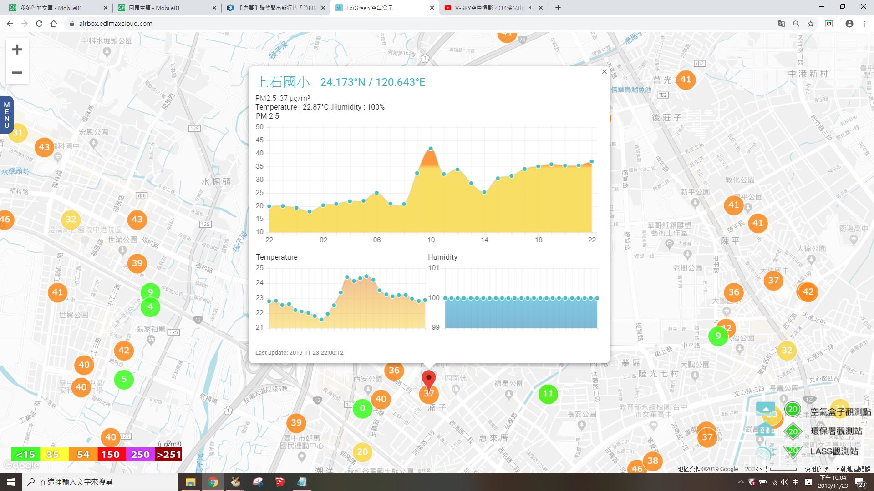Select green marker showing 4
Viewport: 874px width, 491px height.
tap(150, 307)
